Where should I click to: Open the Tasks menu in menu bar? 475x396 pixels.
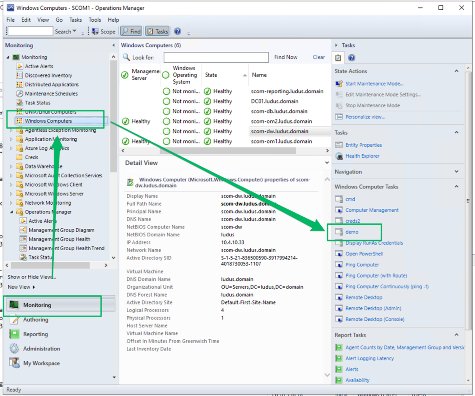tap(75, 20)
